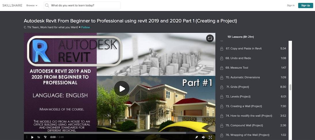Screen dimensions: 315x140
Task: Click the lock icon beside lesson 69
Action: click(222, 68)
